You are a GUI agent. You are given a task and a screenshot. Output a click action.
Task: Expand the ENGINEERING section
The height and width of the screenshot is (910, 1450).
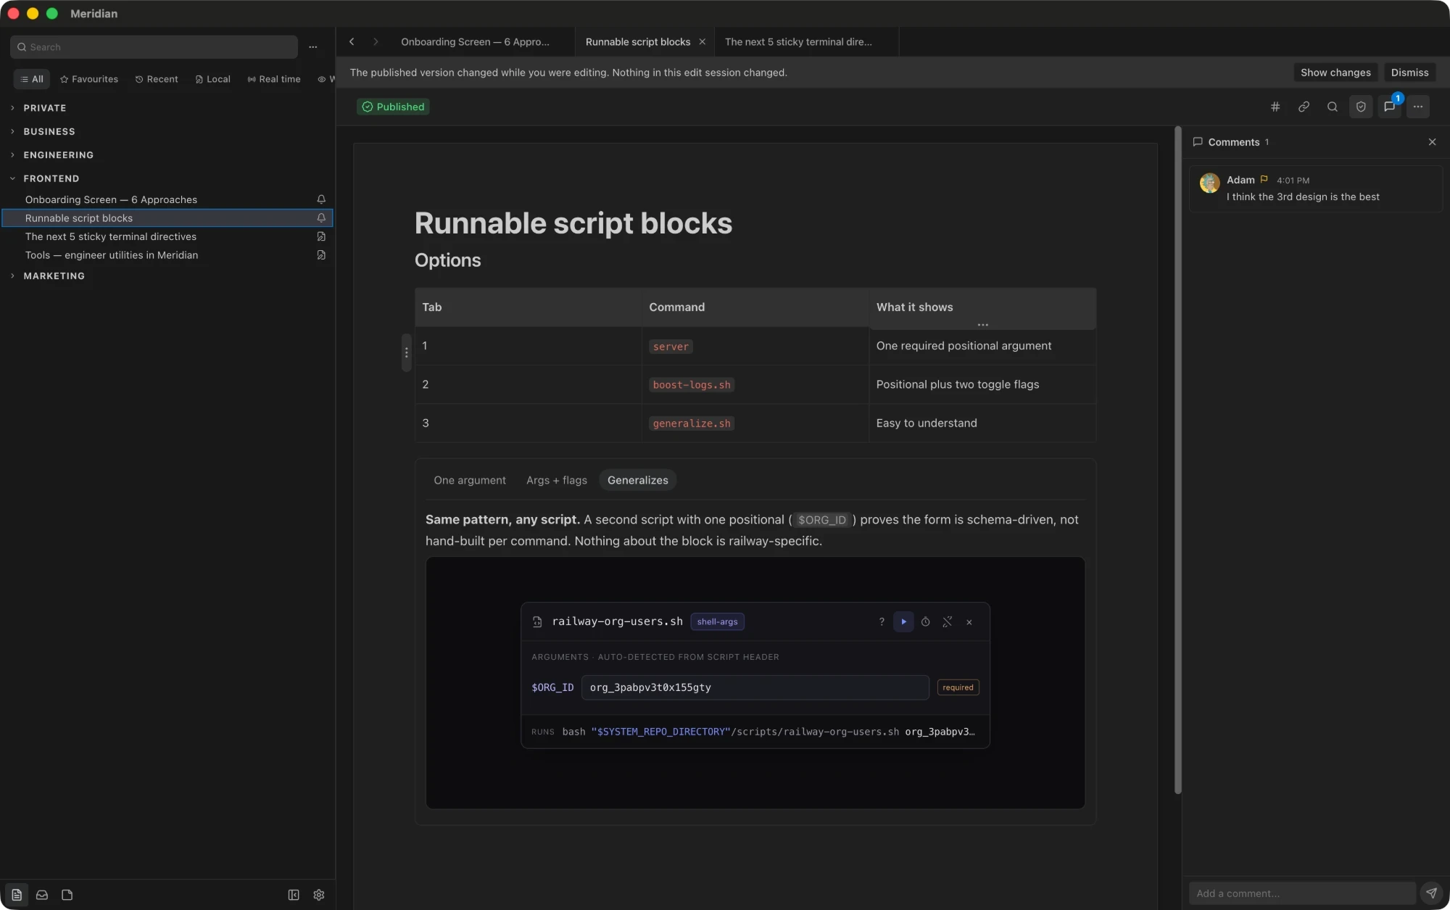tap(58, 155)
